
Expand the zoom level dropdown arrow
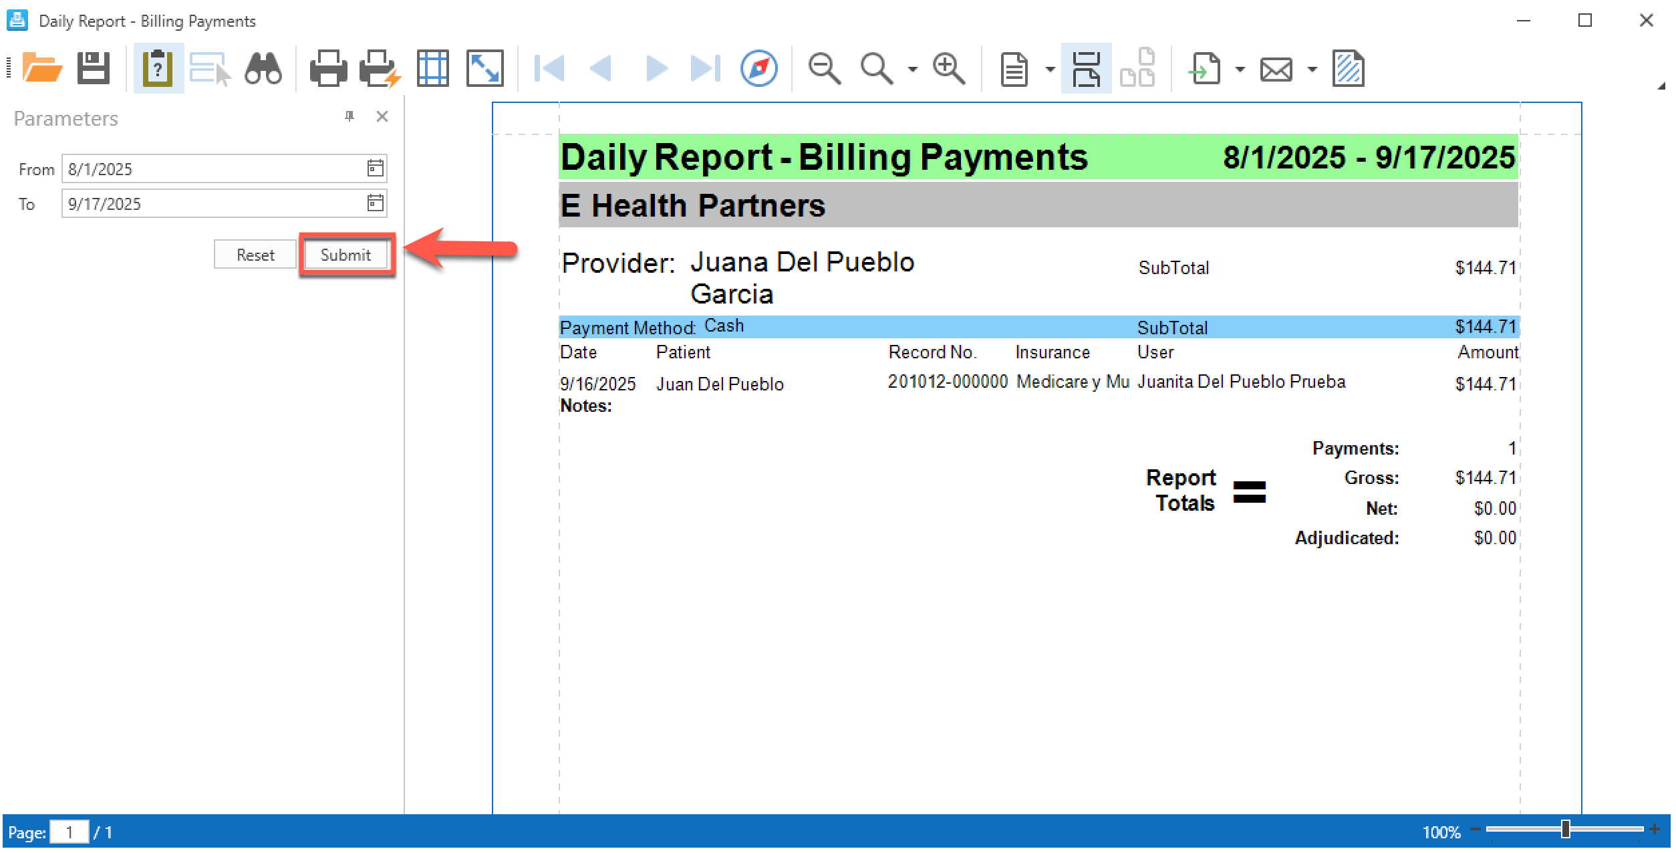(912, 69)
